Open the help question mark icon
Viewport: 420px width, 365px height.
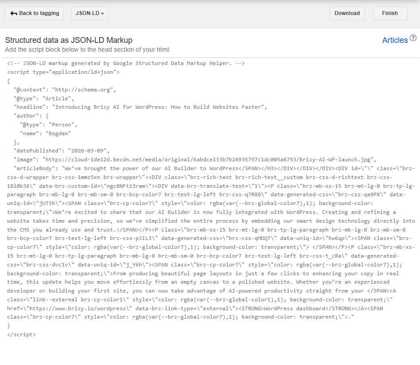click(x=413, y=38)
